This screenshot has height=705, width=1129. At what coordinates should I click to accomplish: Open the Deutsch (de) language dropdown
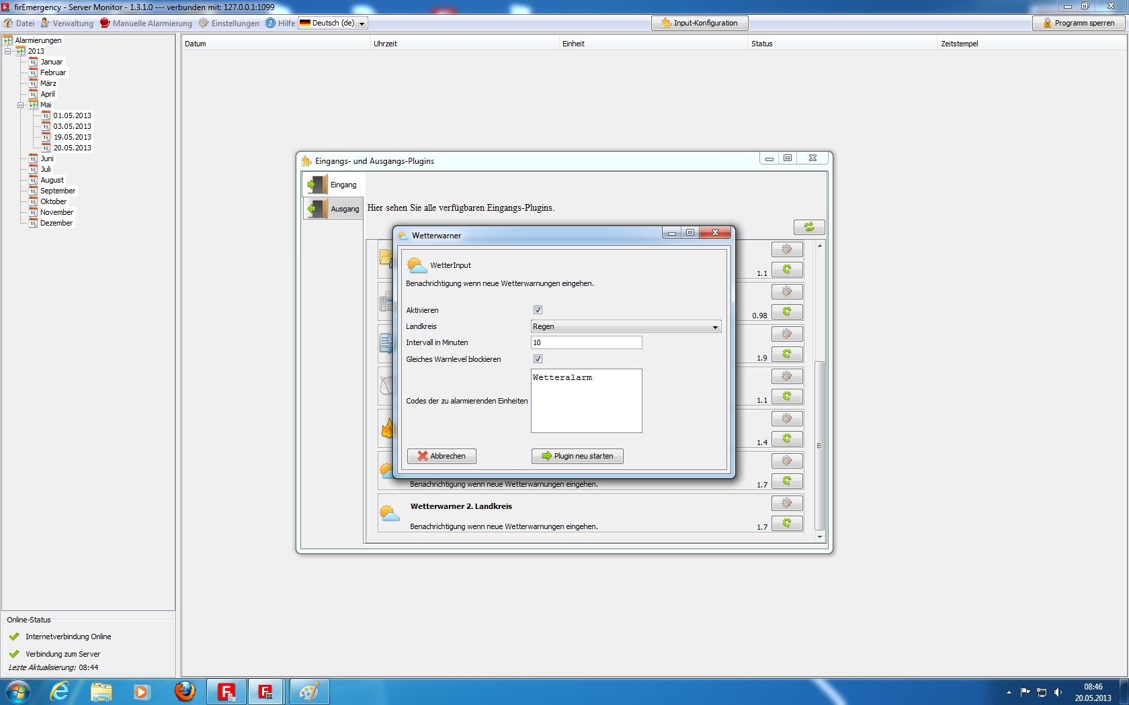point(333,23)
